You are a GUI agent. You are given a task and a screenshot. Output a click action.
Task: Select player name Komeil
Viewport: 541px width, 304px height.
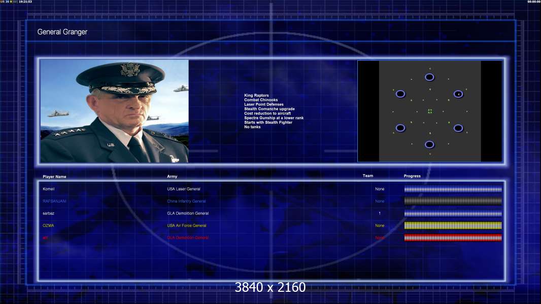[49, 189]
